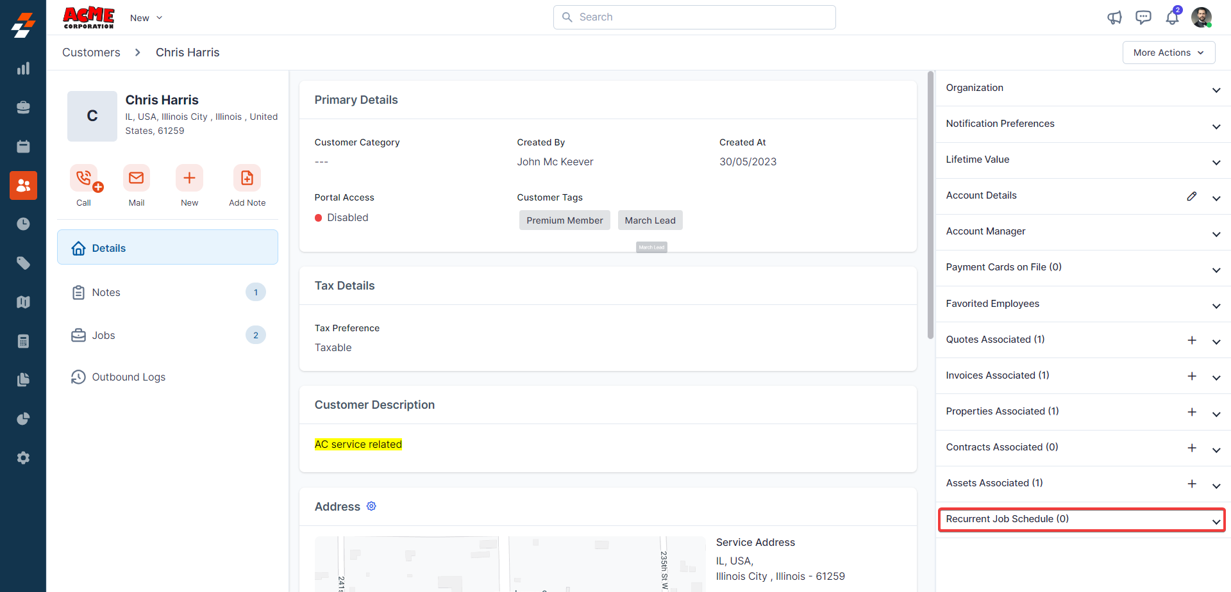1231x592 pixels.
Task: Click the Search input field
Action: click(x=694, y=17)
